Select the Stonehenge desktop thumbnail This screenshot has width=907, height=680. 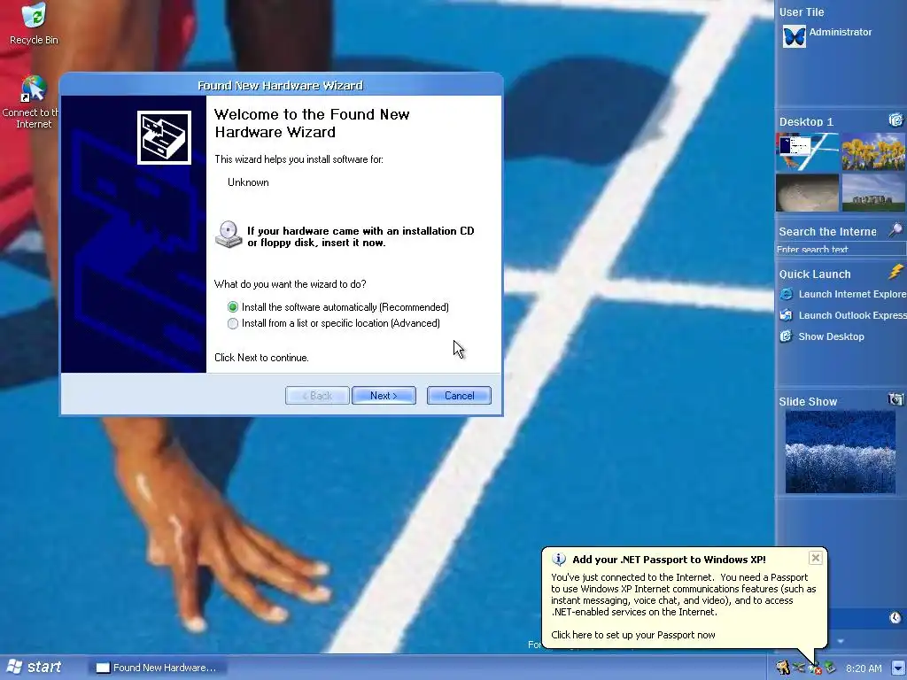873,192
